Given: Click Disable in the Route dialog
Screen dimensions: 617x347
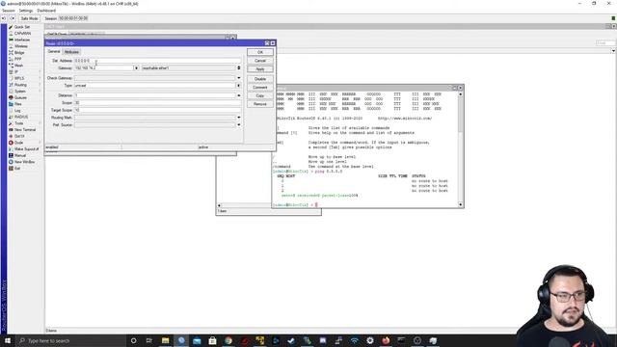Looking at the screenshot, I should click(x=260, y=79).
